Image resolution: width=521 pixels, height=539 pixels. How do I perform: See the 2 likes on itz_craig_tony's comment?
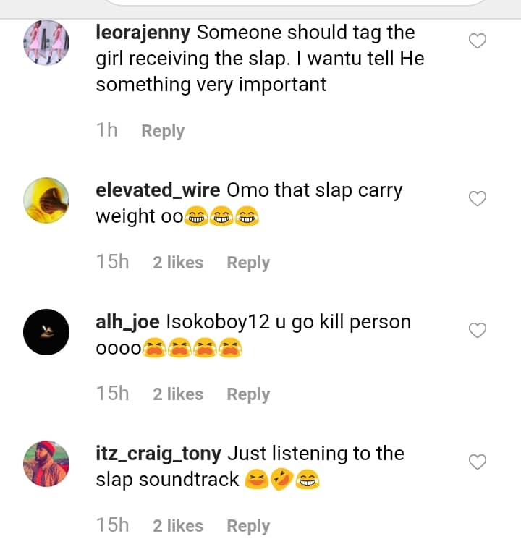[178, 526]
